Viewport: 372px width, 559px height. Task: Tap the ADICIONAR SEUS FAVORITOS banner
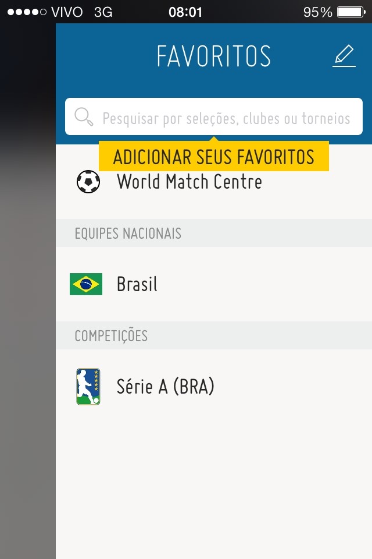213,157
